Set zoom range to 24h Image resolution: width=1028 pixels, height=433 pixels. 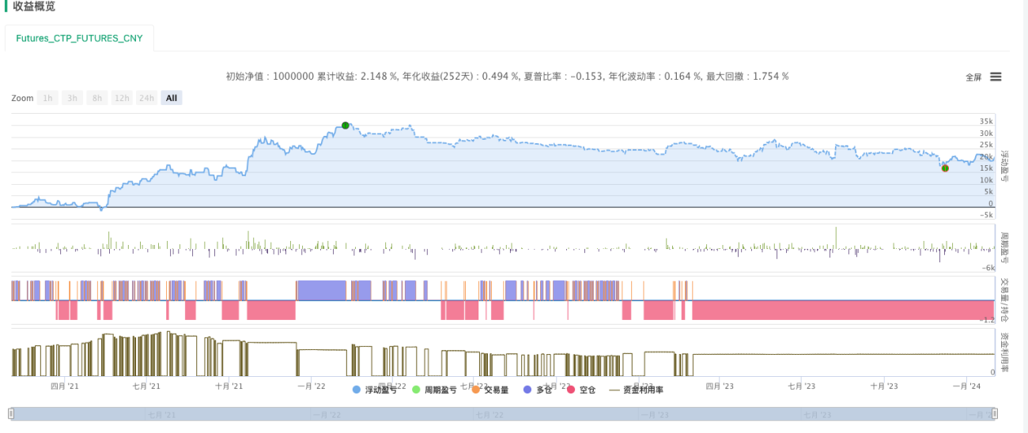146,98
